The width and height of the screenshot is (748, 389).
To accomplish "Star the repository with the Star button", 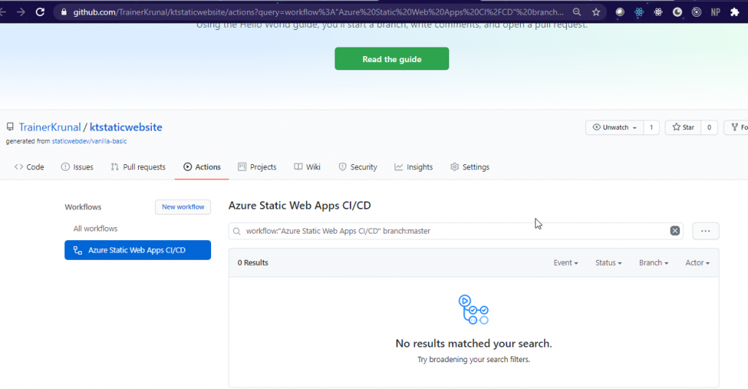I will [x=683, y=127].
